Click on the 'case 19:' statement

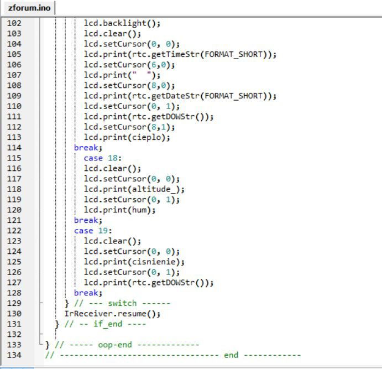(93, 231)
